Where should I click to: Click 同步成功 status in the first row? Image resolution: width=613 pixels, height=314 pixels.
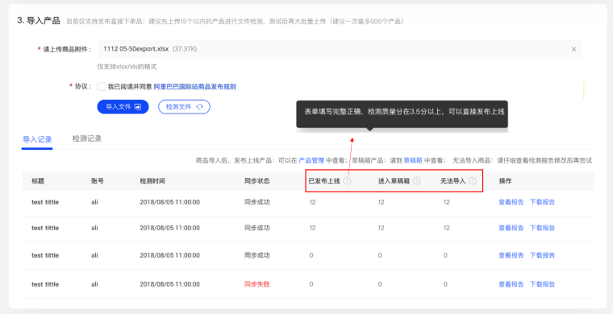[x=256, y=202]
